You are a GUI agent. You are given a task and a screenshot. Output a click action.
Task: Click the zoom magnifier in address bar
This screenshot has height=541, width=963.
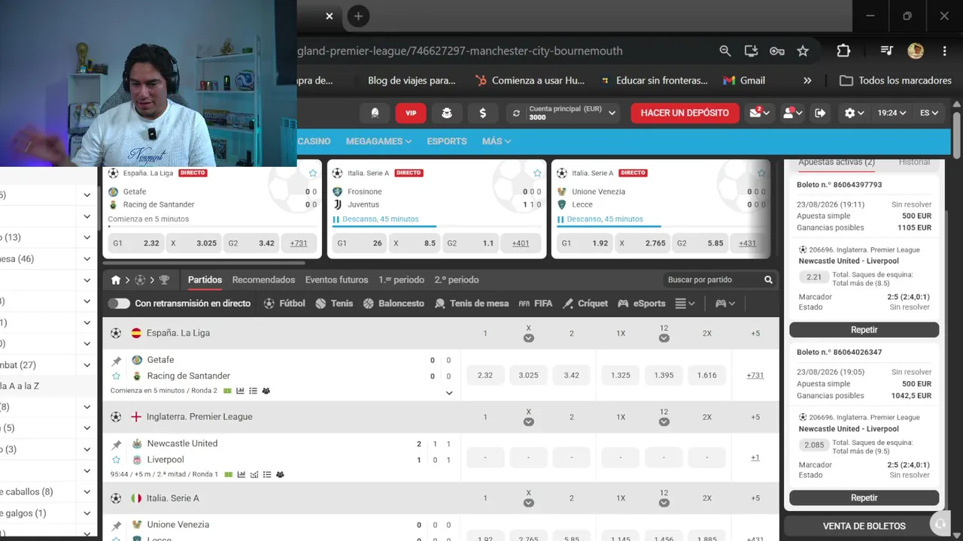coord(725,51)
